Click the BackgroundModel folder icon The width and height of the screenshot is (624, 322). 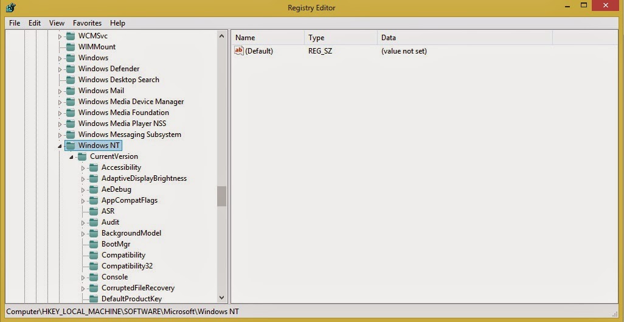[94, 233]
